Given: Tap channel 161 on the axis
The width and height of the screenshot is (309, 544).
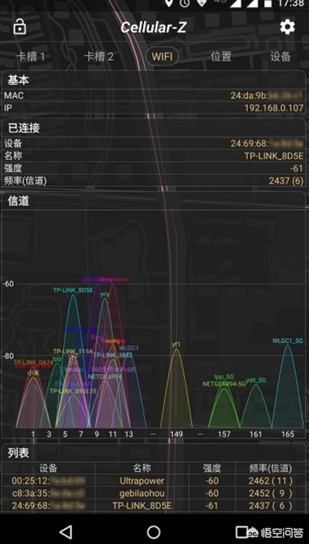Looking at the screenshot, I should click(256, 434).
